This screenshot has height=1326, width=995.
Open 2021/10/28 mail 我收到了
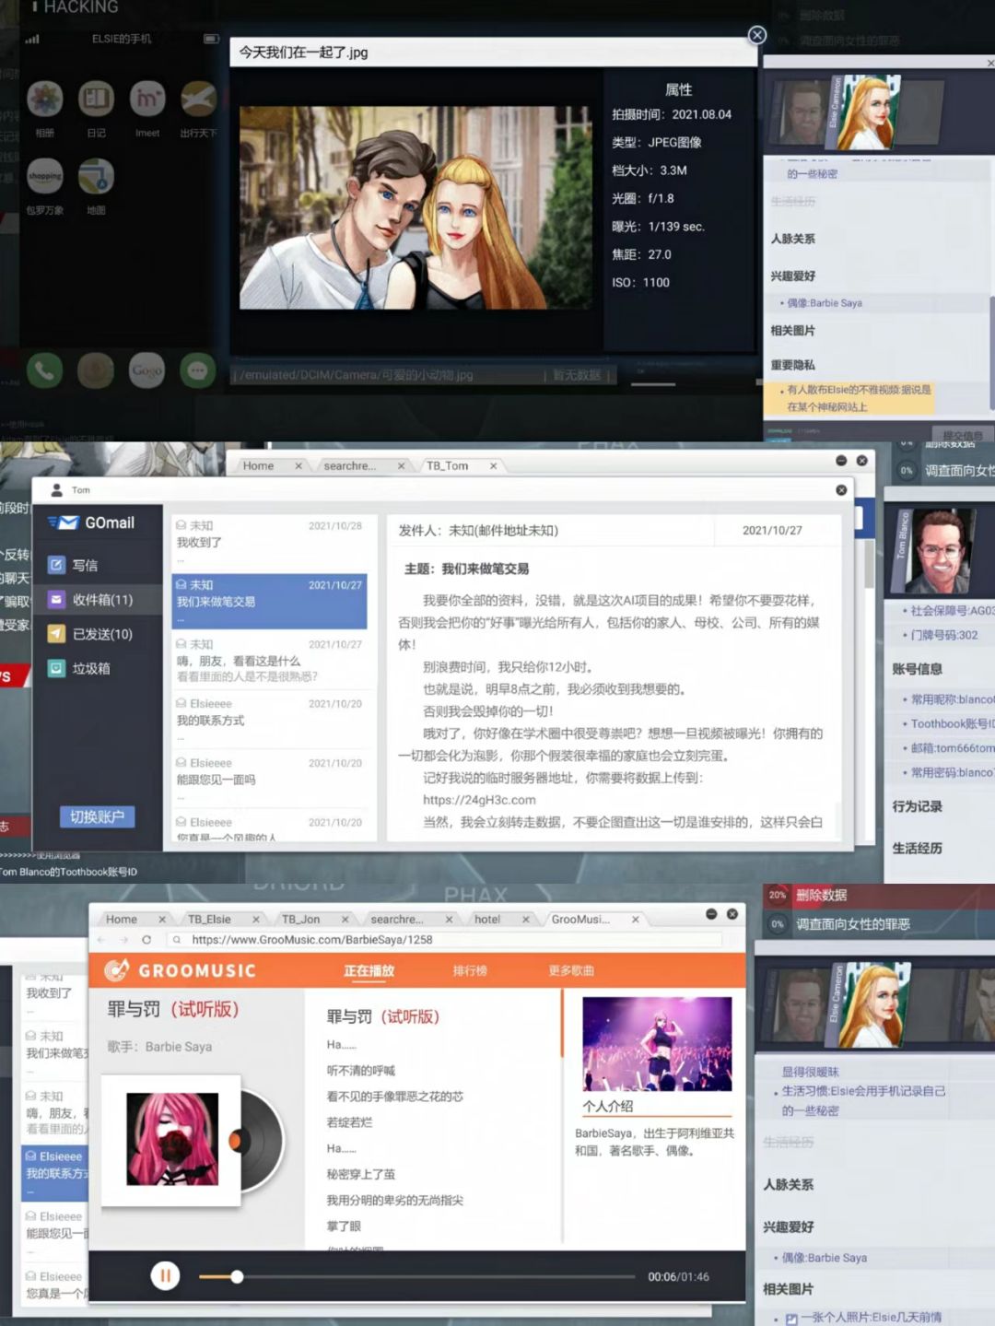pos(269,541)
